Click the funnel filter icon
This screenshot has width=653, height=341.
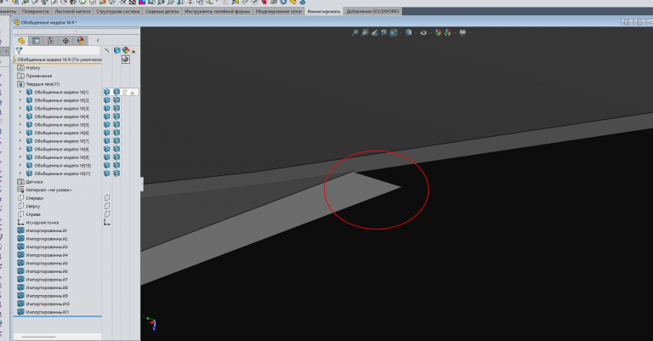19,50
